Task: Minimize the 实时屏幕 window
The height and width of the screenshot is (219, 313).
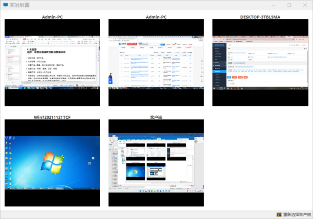Action: click(273, 5)
